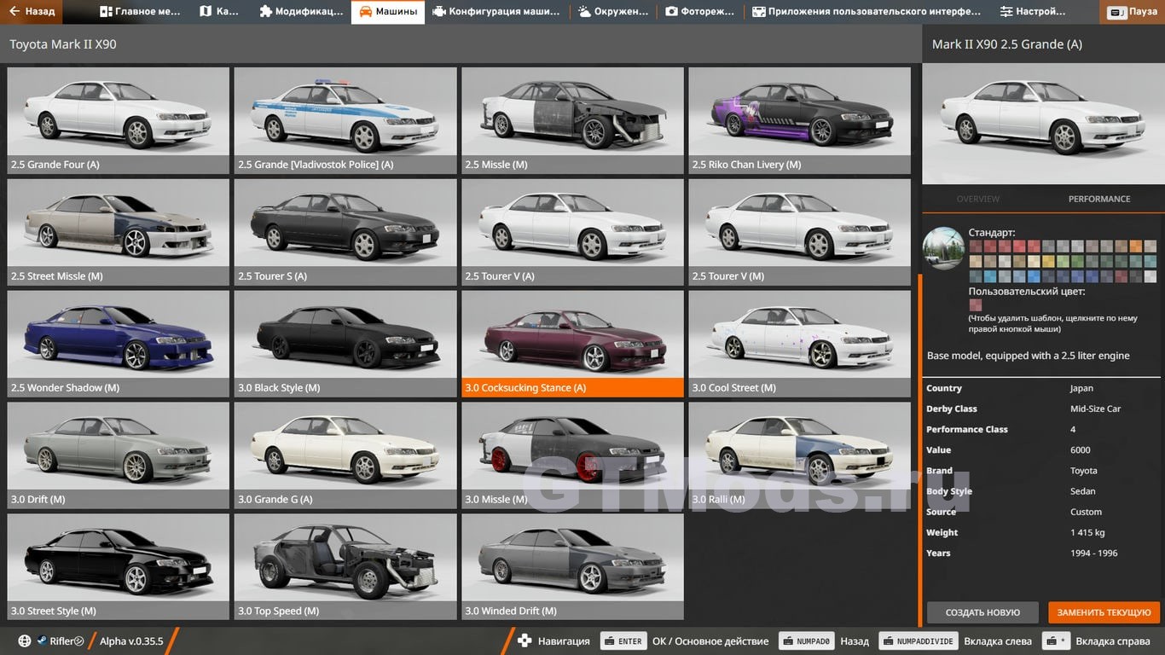The height and width of the screenshot is (655, 1165).
Task: Pick the white swatch ending the third row
Action: pos(1149,276)
